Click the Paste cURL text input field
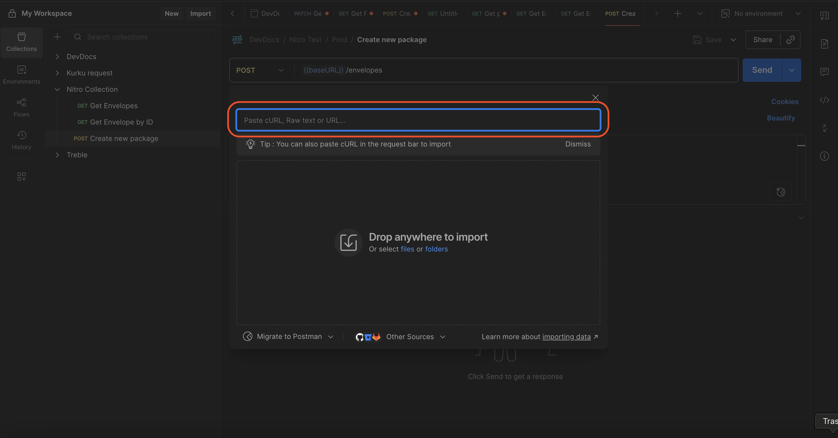This screenshot has height=438, width=838. coord(418,120)
